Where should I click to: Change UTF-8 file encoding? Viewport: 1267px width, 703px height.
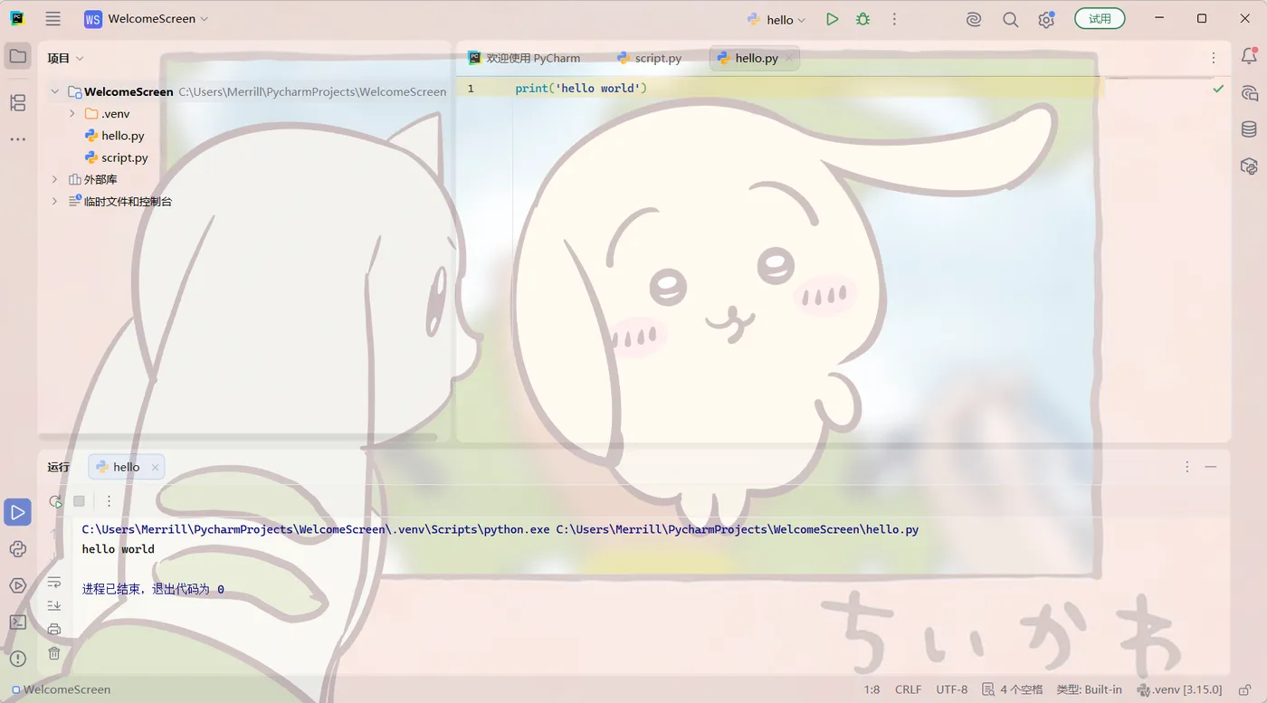[x=951, y=689]
